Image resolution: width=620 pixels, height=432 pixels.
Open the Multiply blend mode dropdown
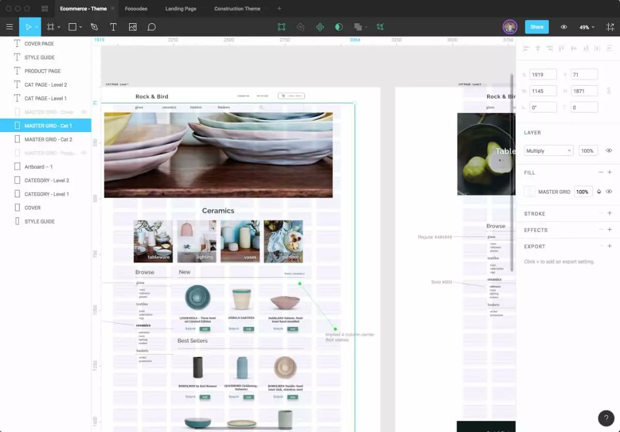pyautogui.click(x=548, y=151)
